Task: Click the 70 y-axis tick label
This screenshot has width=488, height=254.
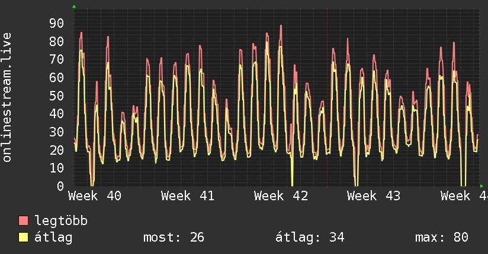Action: coord(57,59)
